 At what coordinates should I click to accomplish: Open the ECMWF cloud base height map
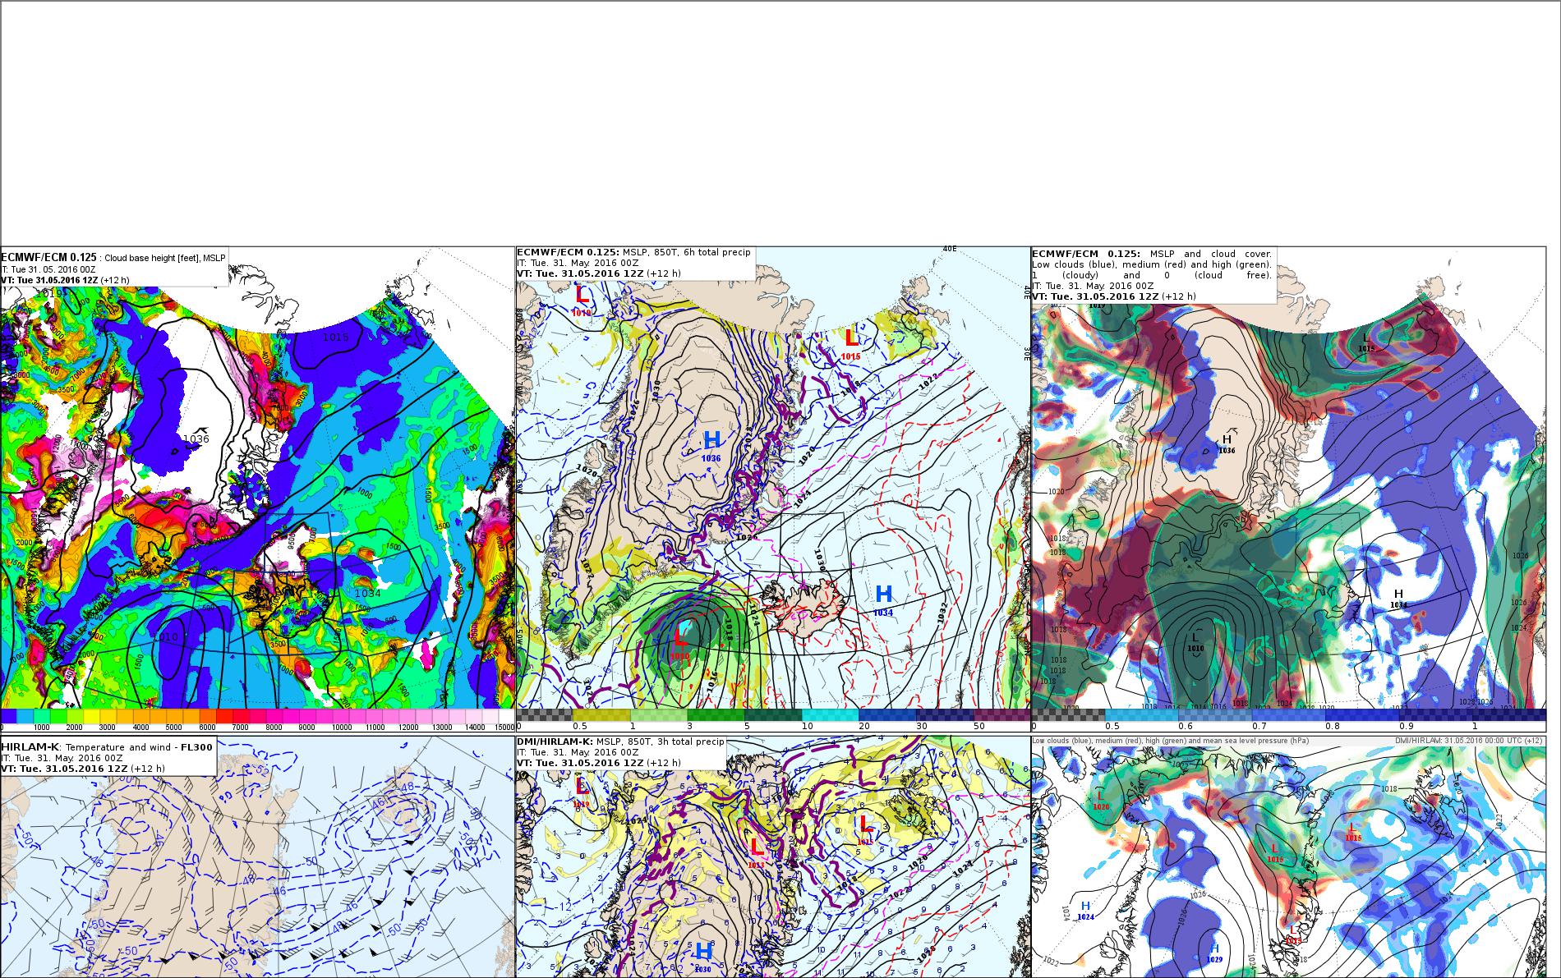pyautogui.click(x=257, y=489)
